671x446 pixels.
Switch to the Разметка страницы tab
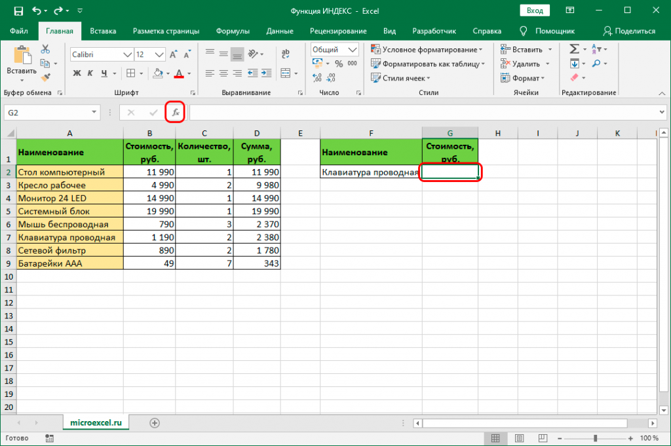pyautogui.click(x=166, y=31)
